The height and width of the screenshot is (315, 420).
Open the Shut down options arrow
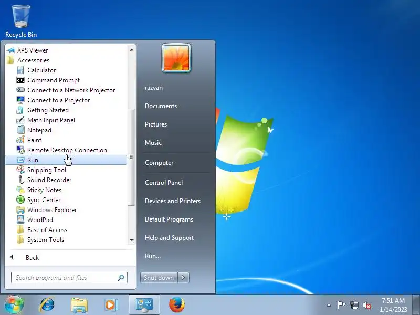point(183,278)
